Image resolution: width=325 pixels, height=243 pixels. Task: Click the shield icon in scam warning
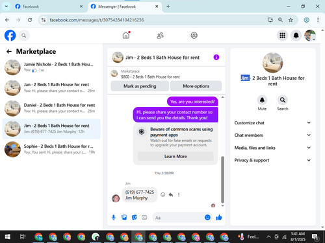[142, 132]
